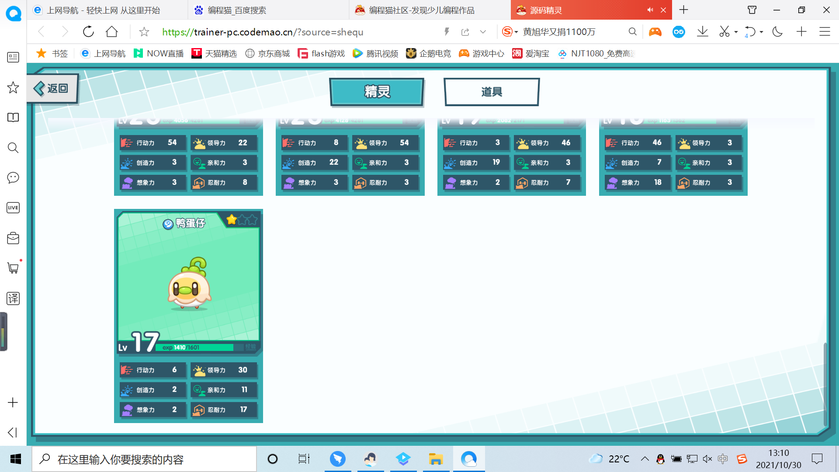Screen dimensions: 839x472
Task: Open the game controller toolbar icon
Action: [x=655, y=31]
